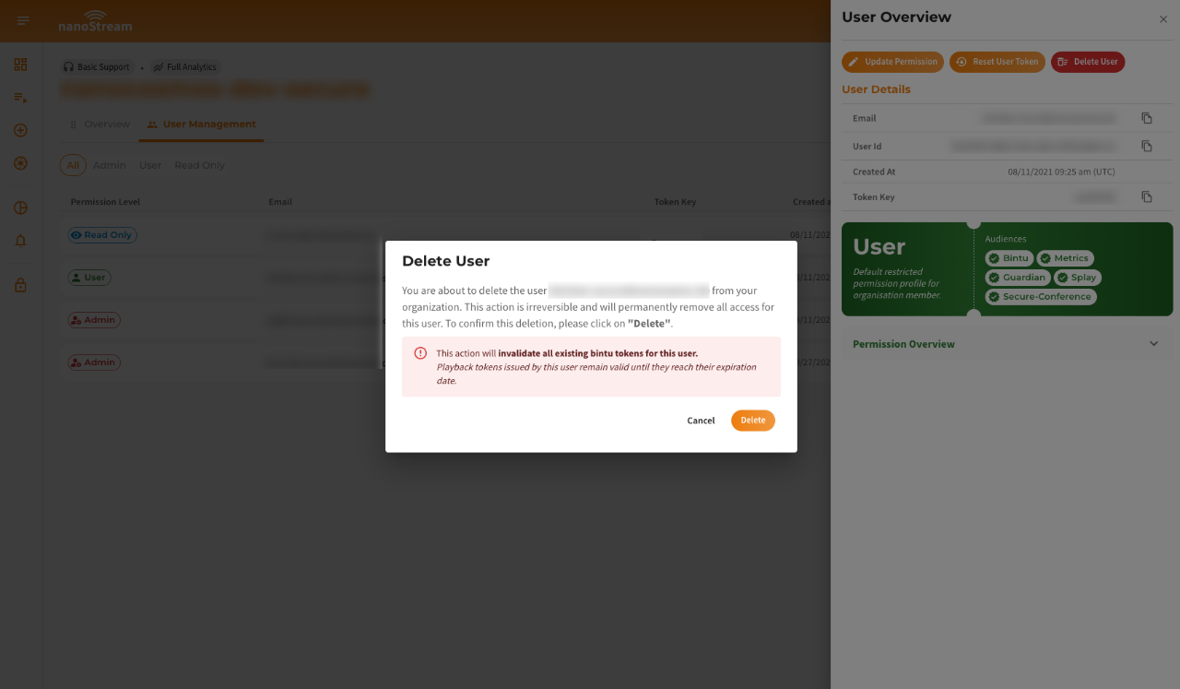Select the User permission row badge

point(88,278)
